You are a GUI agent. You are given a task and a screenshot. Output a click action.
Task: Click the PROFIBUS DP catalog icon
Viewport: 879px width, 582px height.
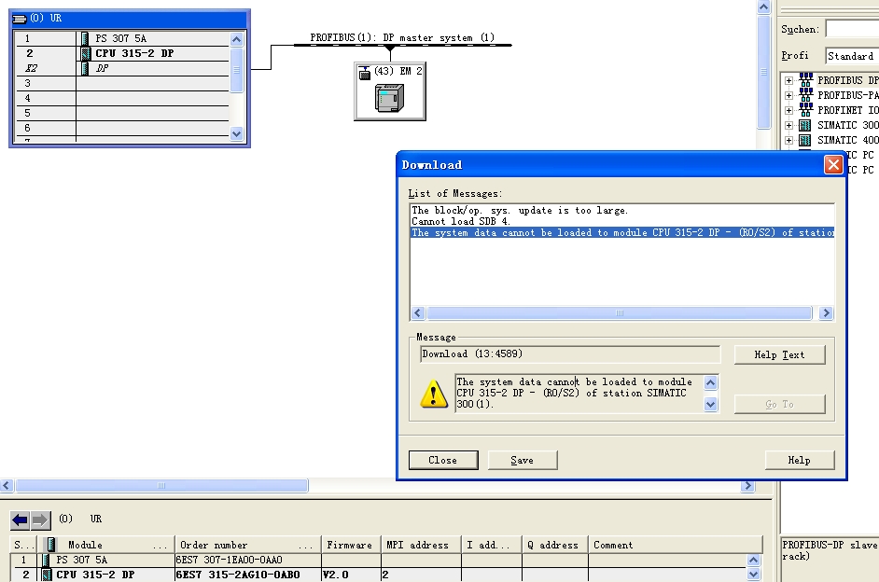tap(806, 80)
